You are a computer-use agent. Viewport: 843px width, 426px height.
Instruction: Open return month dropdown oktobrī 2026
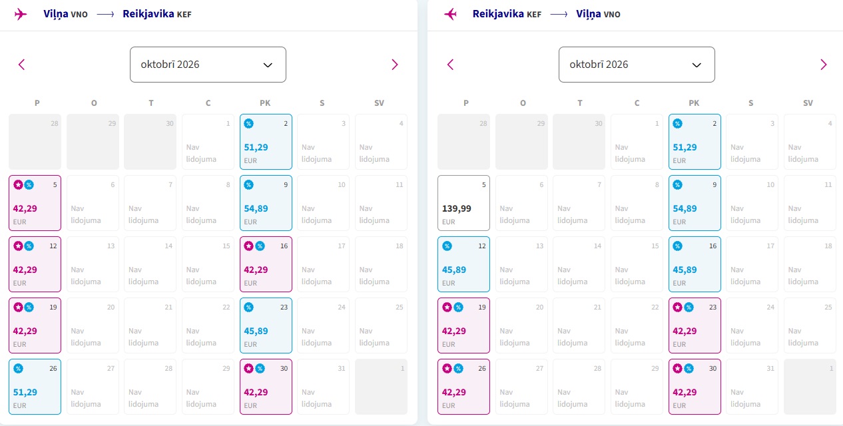point(637,65)
